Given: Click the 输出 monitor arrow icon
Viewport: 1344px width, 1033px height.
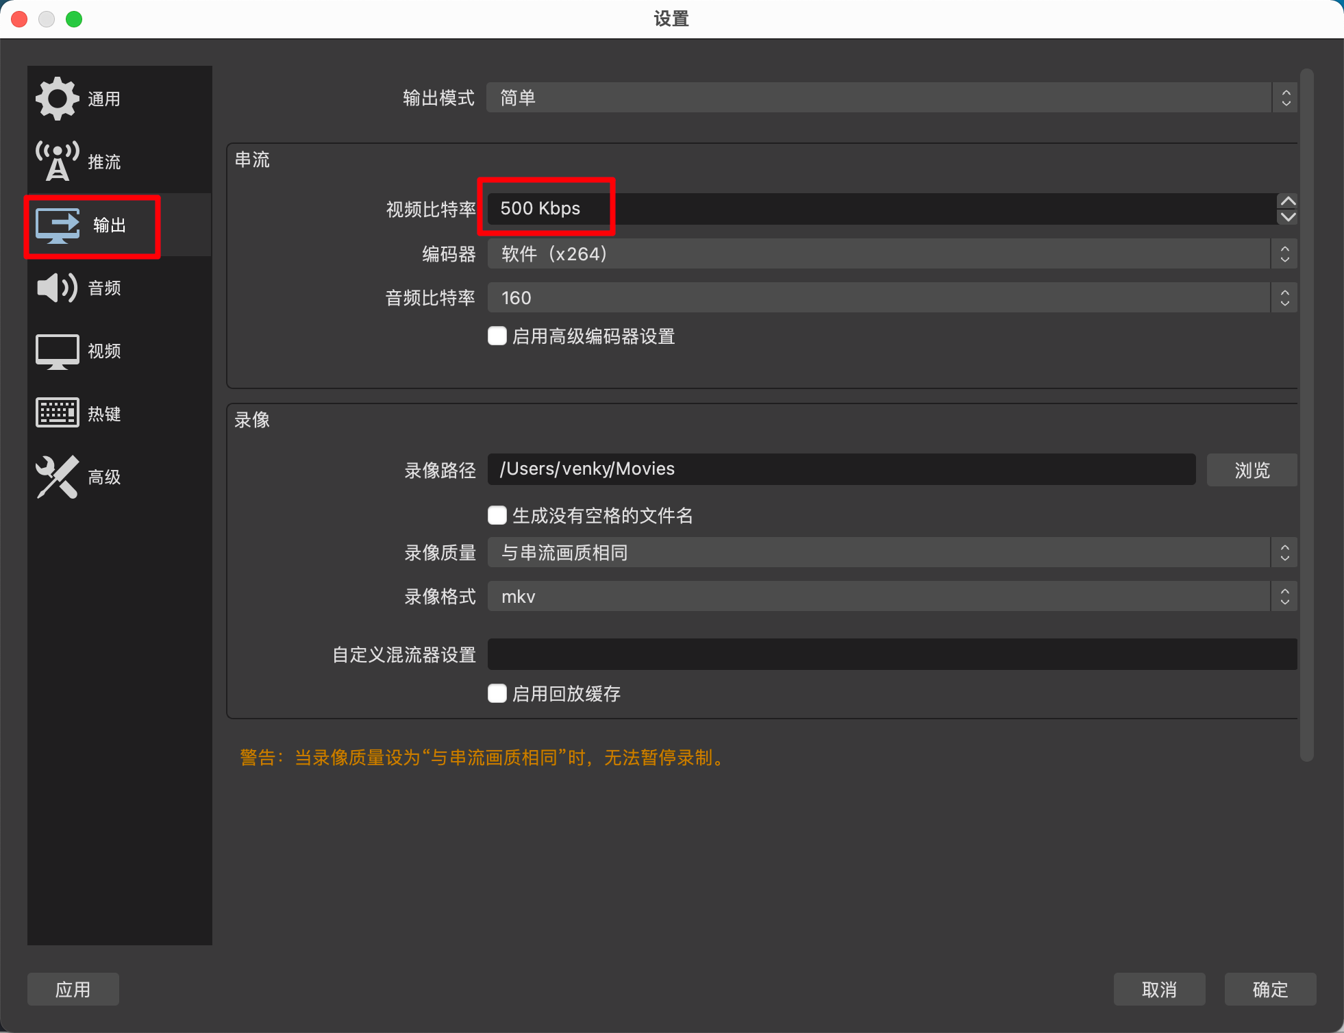Looking at the screenshot, I should coord(58,225).
